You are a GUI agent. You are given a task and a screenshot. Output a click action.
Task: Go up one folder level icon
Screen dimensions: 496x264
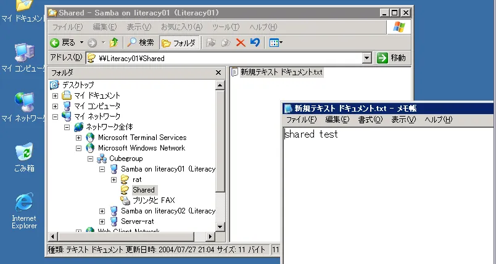coord(114,43)
